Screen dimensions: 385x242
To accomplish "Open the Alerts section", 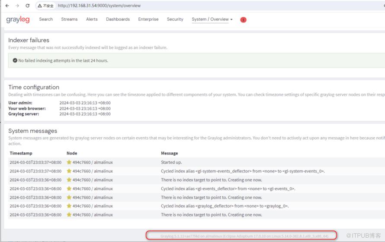I will [92, 19].
